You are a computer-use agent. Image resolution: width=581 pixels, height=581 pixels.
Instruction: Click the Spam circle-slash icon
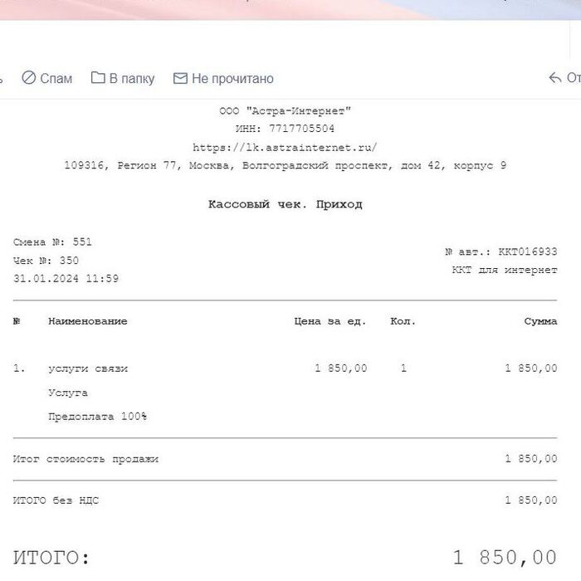(x=29, y=78)
